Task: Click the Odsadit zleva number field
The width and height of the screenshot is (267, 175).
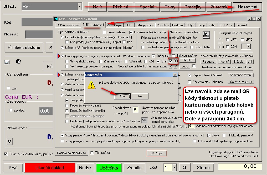Action: point(135,109)
